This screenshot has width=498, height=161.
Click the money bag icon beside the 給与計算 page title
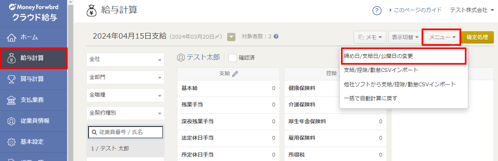[92, 10]
